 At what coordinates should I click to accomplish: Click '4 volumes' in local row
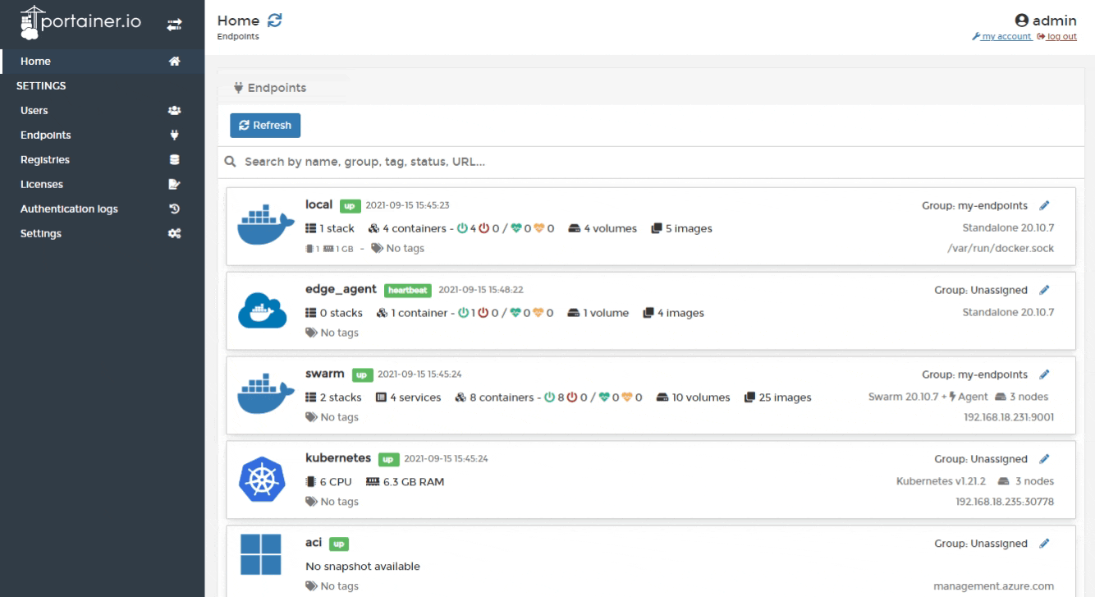point(602,228)
